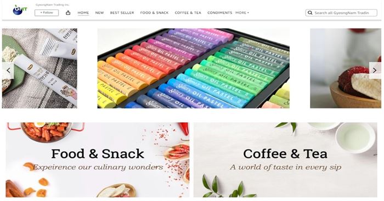Select FOOD & SNACK in navigation bar
384x201 pixels.
(154, 13)
